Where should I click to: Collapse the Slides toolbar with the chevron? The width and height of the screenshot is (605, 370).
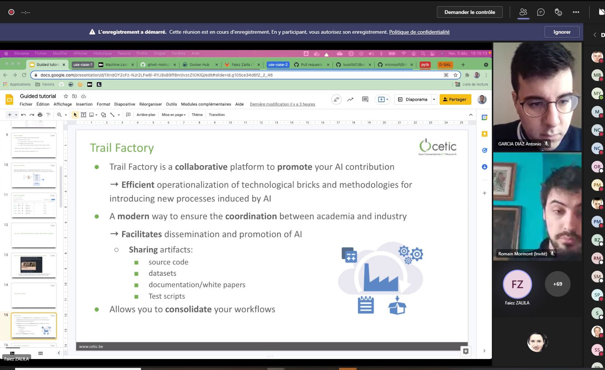tap(471, 115)
